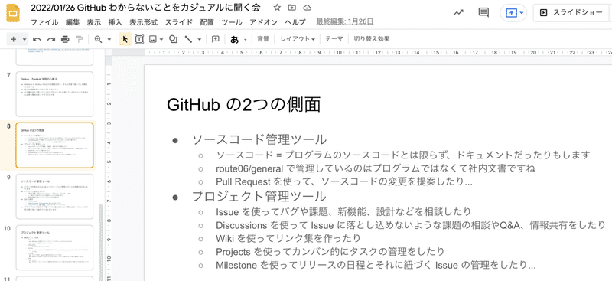Screen dimensions: 612x281
Task: Click slide title GitHub の2つの側面
Action: [x=243, y=105]
